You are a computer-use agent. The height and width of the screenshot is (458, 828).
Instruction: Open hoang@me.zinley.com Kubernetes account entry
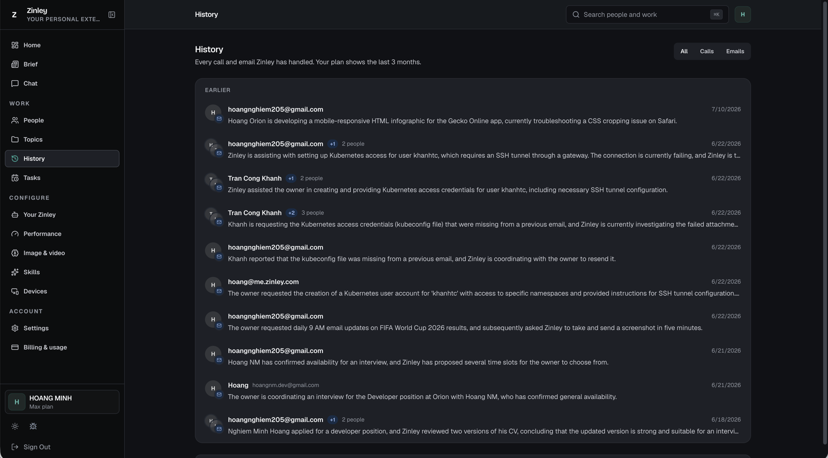(x=473, y=288)
